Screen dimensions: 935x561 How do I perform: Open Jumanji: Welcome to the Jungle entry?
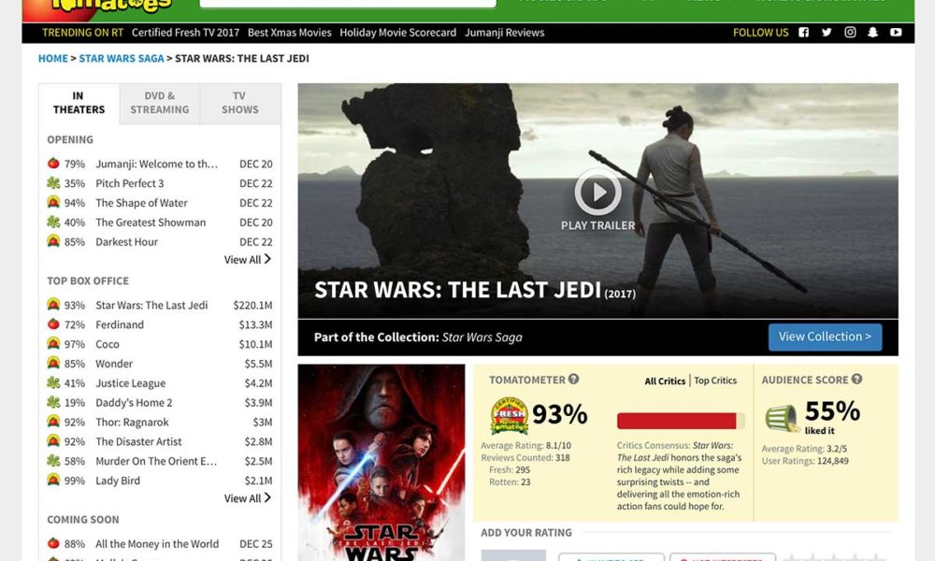pos(159,164)
